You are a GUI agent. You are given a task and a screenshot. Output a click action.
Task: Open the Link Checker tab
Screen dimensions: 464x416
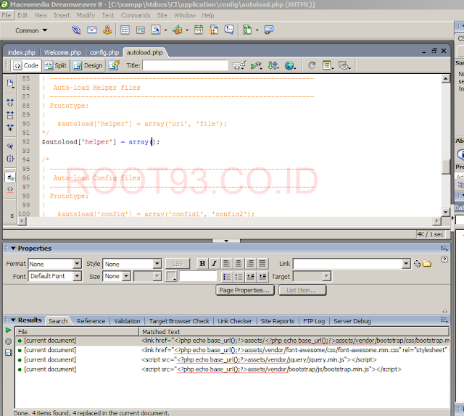pyautogui.click(x=234, y=321)
